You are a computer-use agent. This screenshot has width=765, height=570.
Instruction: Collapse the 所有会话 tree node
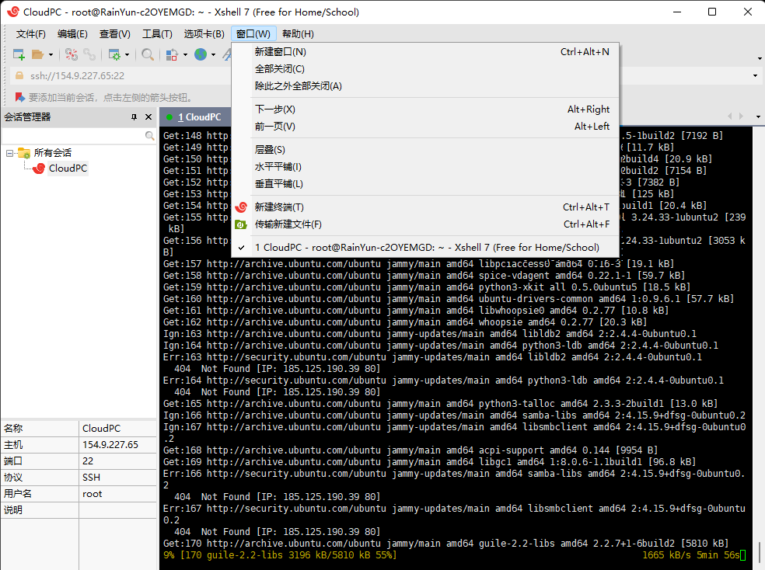click(9, 153)
